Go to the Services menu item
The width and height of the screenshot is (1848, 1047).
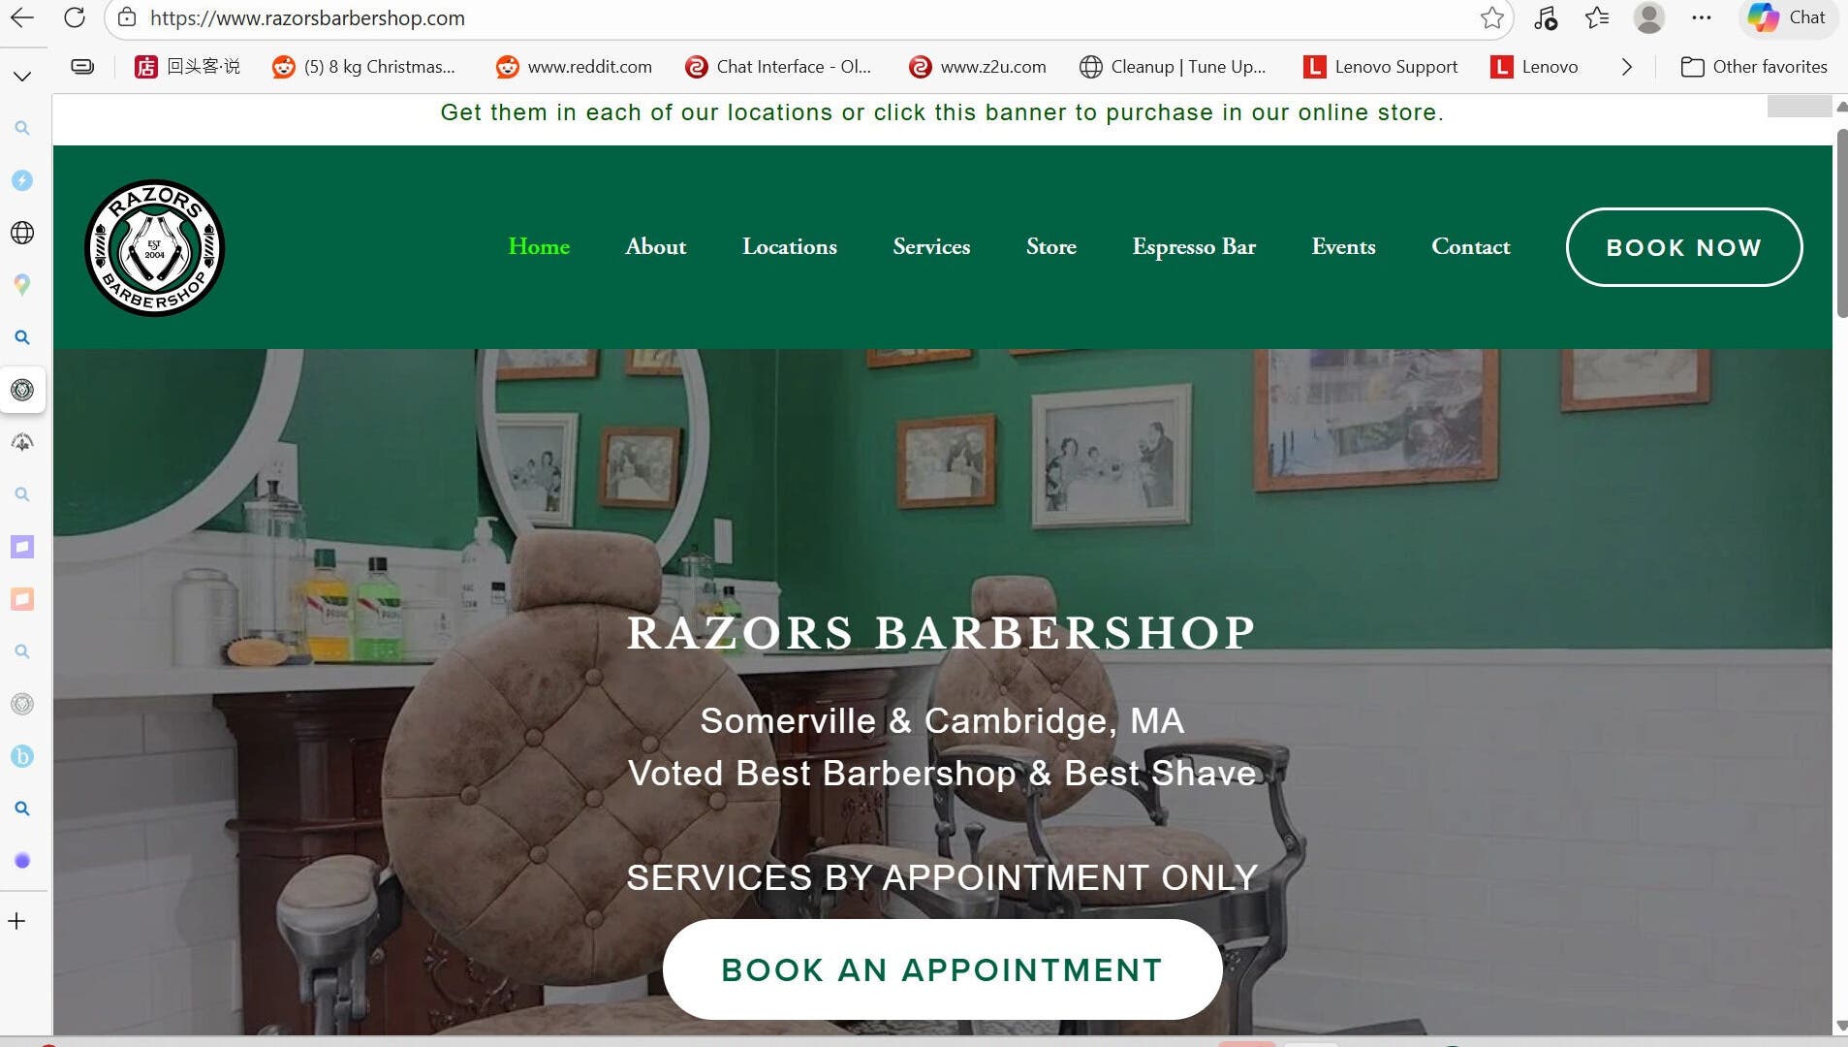[x=931, y=247]
